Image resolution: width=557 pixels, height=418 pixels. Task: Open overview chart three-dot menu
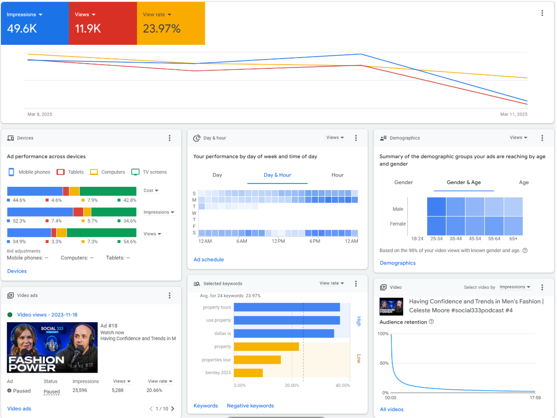(x=542, y=13)
